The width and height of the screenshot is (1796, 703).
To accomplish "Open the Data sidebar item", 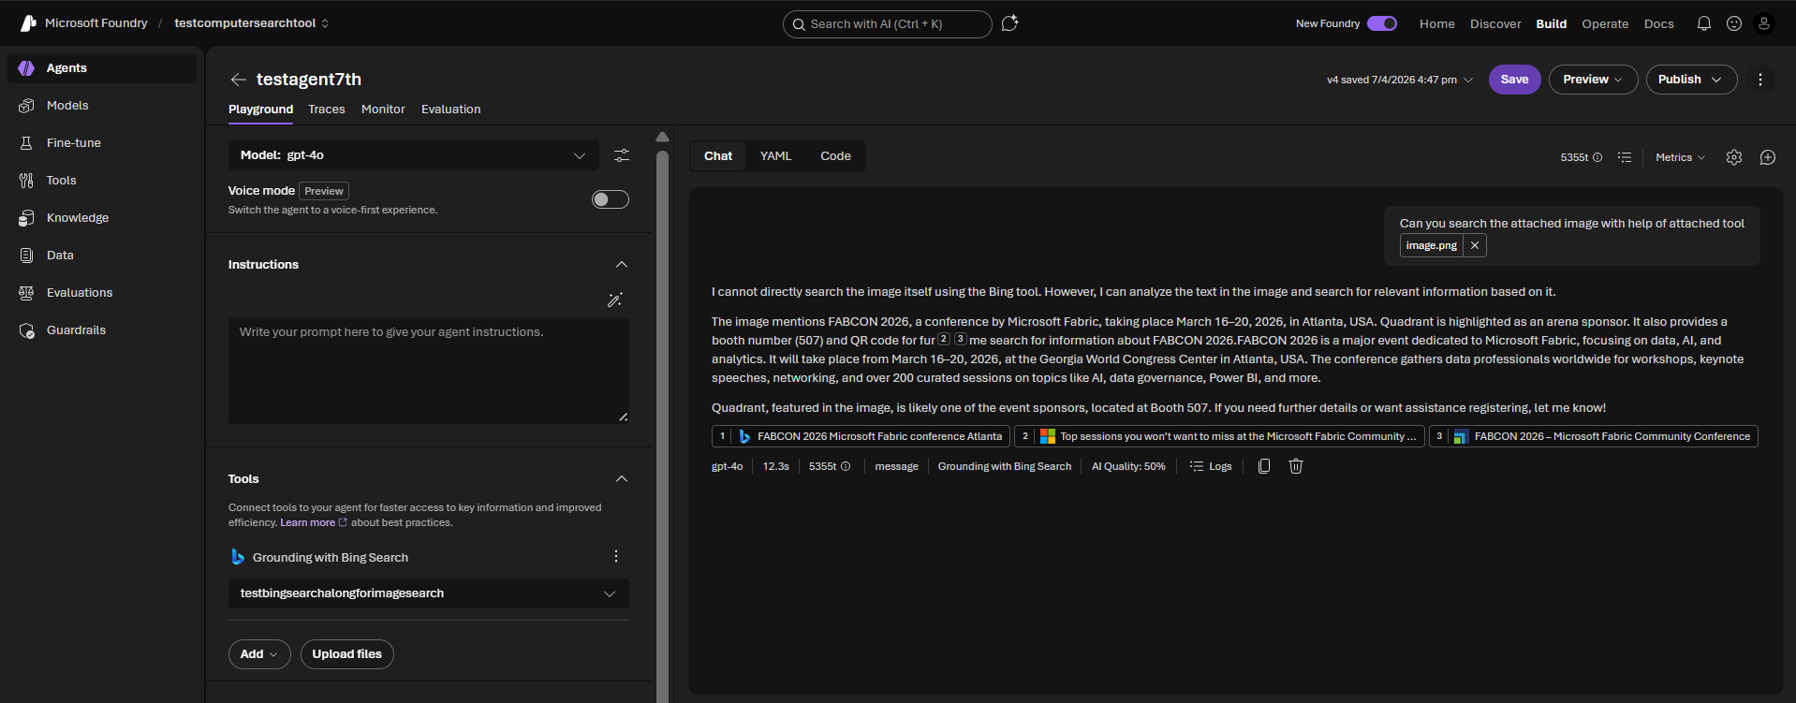I will point(101,256).
